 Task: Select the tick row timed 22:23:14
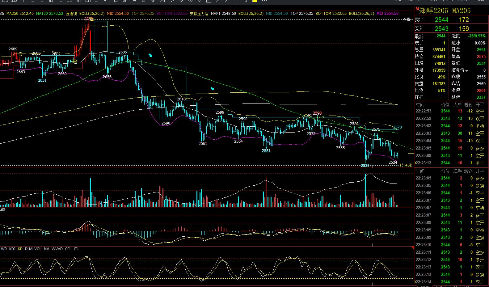coord(451,282)
